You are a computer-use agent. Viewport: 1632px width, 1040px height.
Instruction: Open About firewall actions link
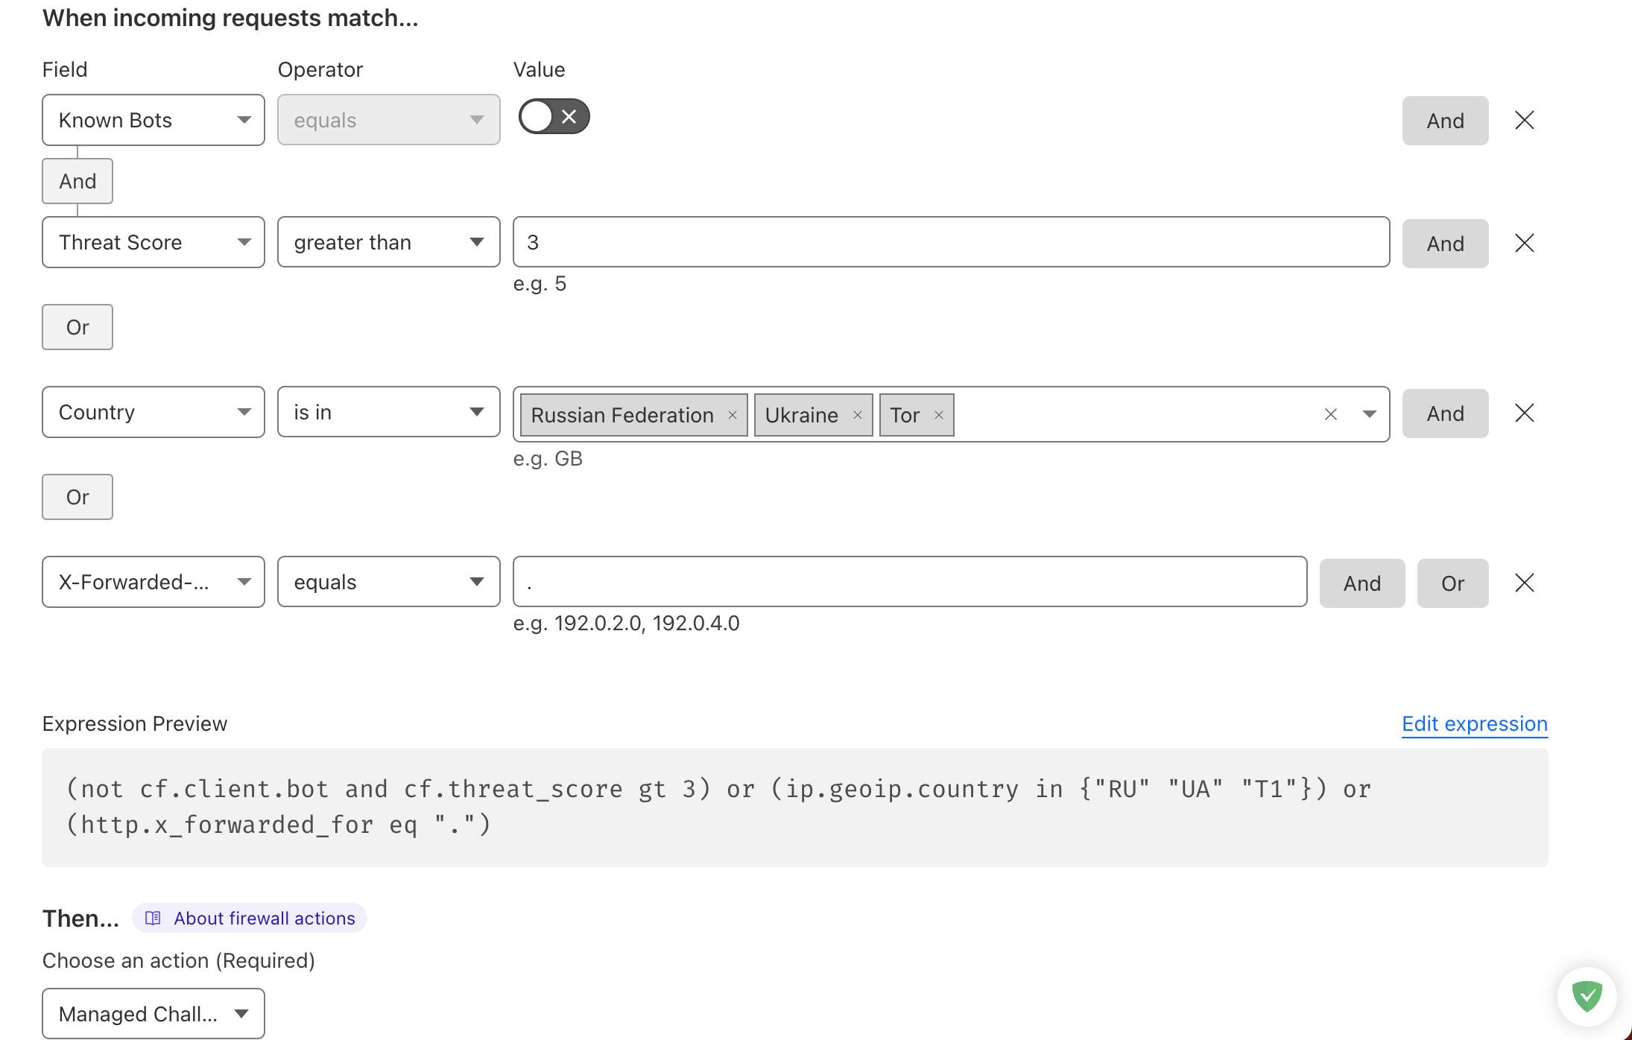point(264,918)
